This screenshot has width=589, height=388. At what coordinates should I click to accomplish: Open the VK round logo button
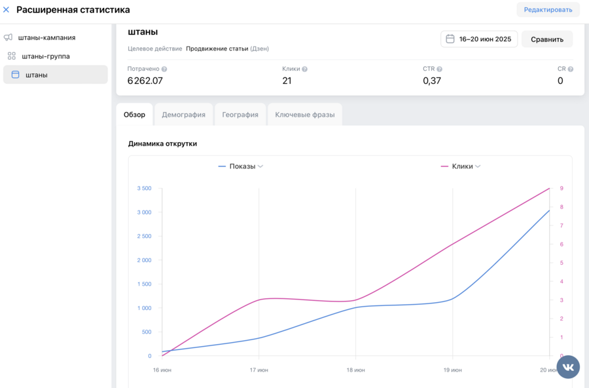click(x=568, y=367)
